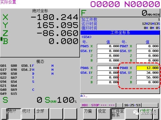Image resolution: width=161 pixels, height=120 pixels.
Task: Click the 工件坐标系 blue title bar
Action: click(120, 33)
